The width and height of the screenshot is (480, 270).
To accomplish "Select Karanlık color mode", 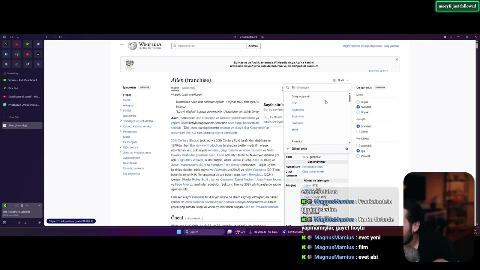I will pos(358,156).
